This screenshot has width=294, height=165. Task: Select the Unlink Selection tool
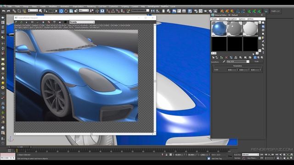(x=19, y=11)
